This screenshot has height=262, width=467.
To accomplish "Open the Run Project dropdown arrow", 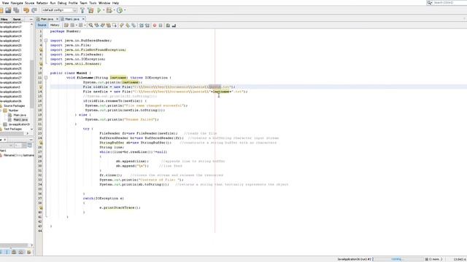I will click(x=104, y=10).
